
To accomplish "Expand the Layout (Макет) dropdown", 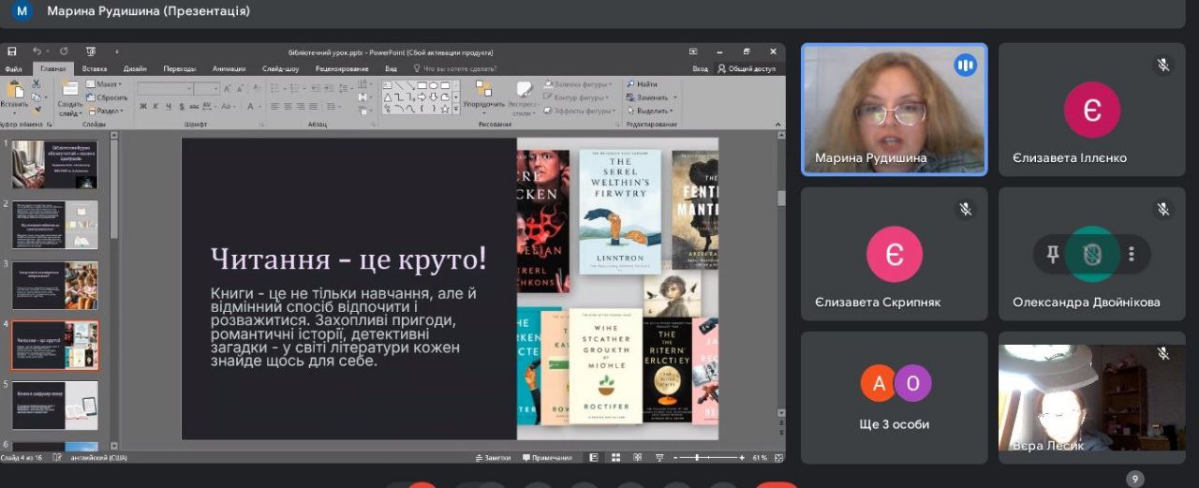I will coord(109,84).
